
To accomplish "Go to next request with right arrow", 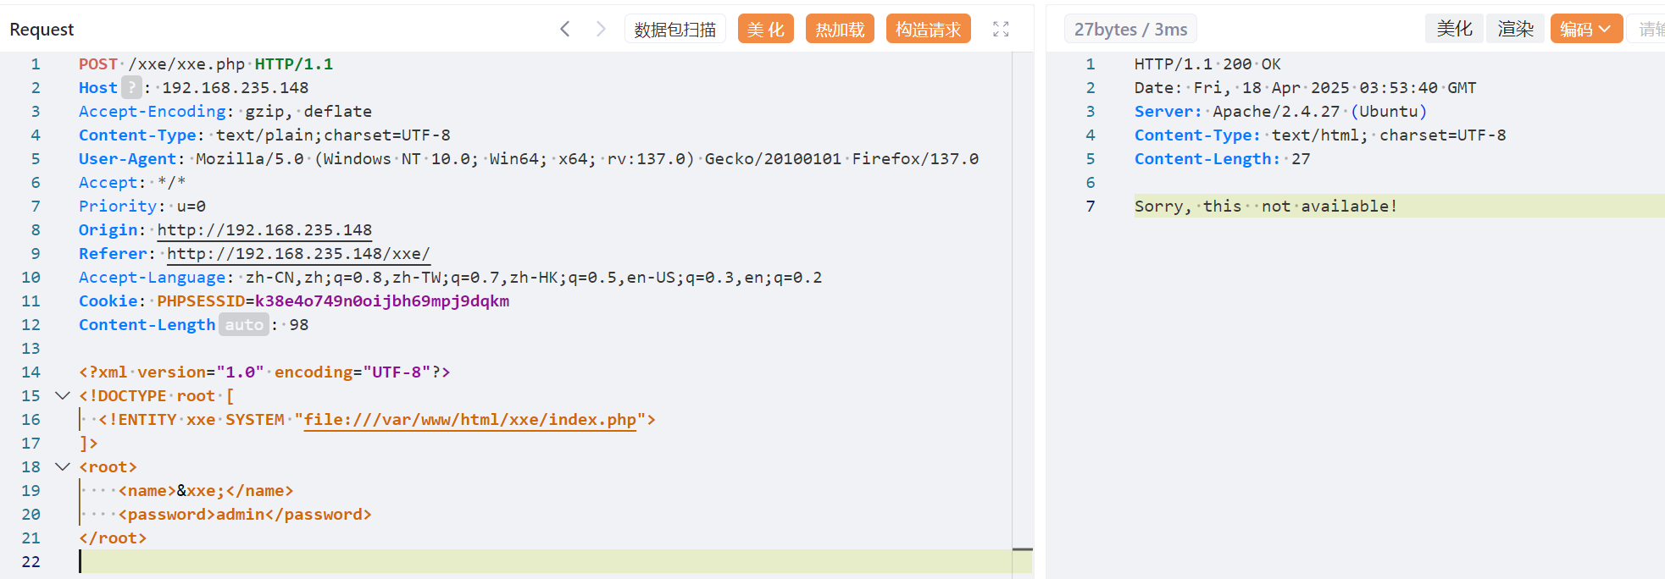I will [x=601, y=29].
